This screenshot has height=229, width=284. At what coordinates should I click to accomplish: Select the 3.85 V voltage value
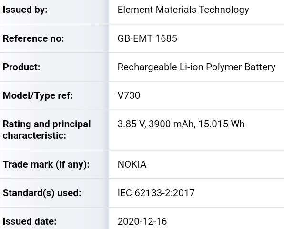point(132,124)
